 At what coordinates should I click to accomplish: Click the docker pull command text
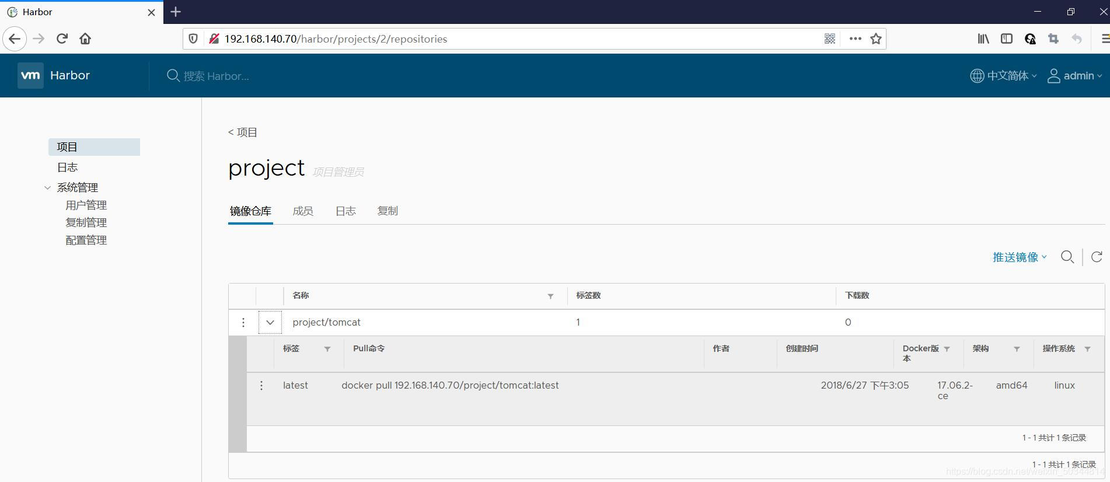tap(450, 385)
